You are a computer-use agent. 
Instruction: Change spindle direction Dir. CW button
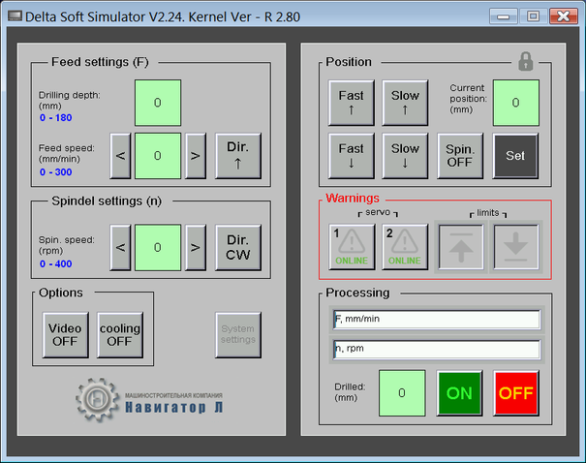238,248
